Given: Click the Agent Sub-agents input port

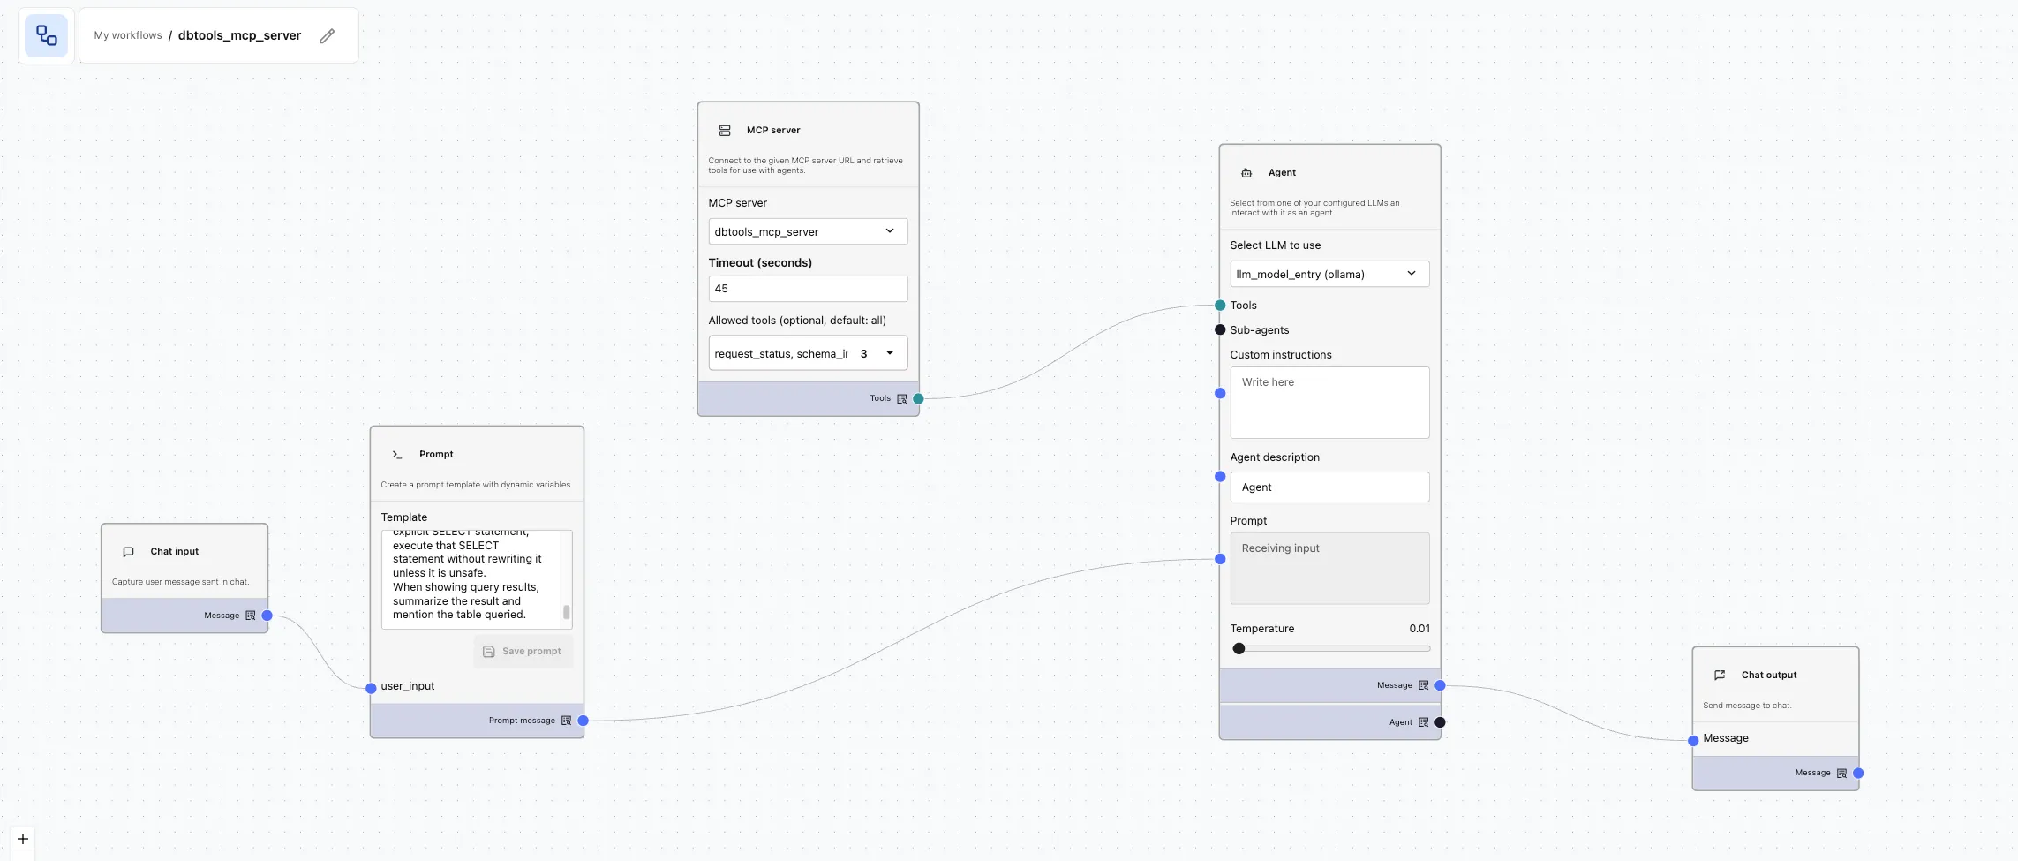Looking at the screenshot, I should pos(1220,329).
